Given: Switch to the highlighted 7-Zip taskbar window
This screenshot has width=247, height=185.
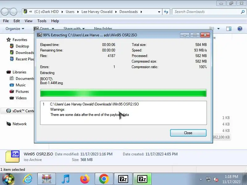Looking at the screenshot, I should [x=142, y=179].
